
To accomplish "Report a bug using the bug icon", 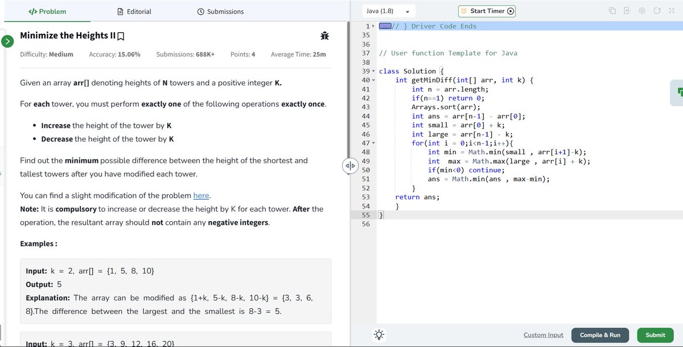I will coord(325,36).
